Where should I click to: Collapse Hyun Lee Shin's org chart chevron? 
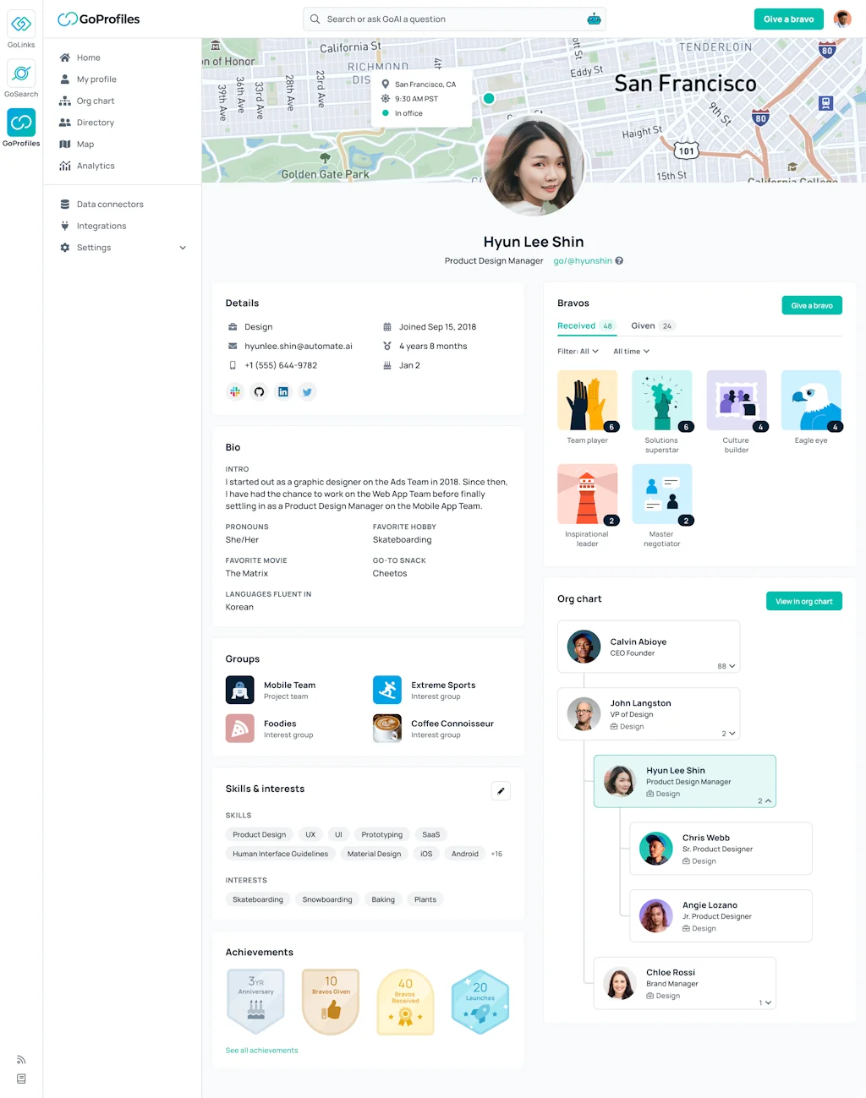(768, 800)
